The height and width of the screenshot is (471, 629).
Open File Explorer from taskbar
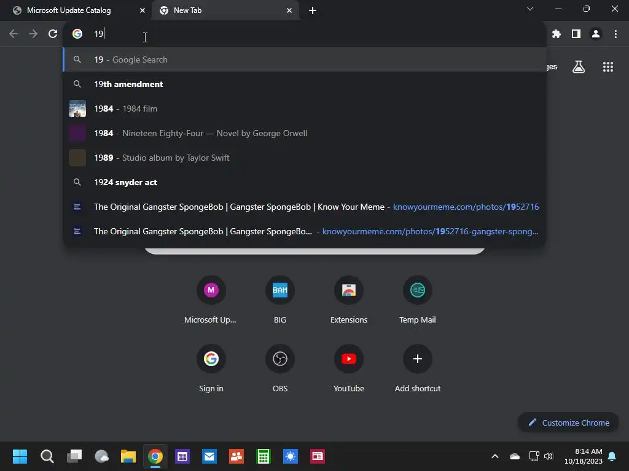pos(128,456)
